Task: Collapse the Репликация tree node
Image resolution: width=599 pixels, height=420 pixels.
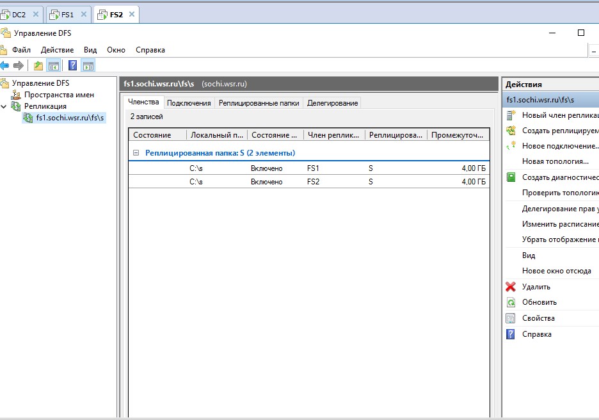Action: point(4,106)
